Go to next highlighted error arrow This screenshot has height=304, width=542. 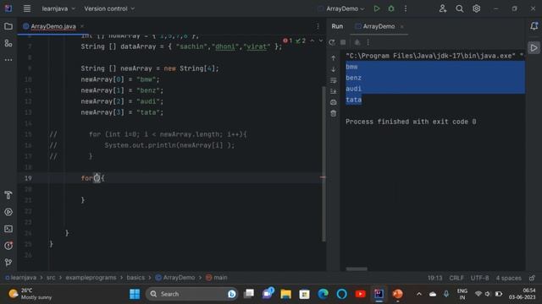(x=321, y=41)
